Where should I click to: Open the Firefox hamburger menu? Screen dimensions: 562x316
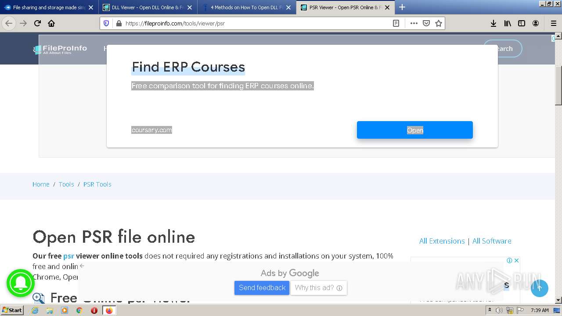pos(553,23)
